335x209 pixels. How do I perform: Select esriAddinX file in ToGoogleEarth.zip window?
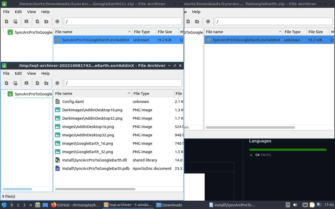pos(269,40)
